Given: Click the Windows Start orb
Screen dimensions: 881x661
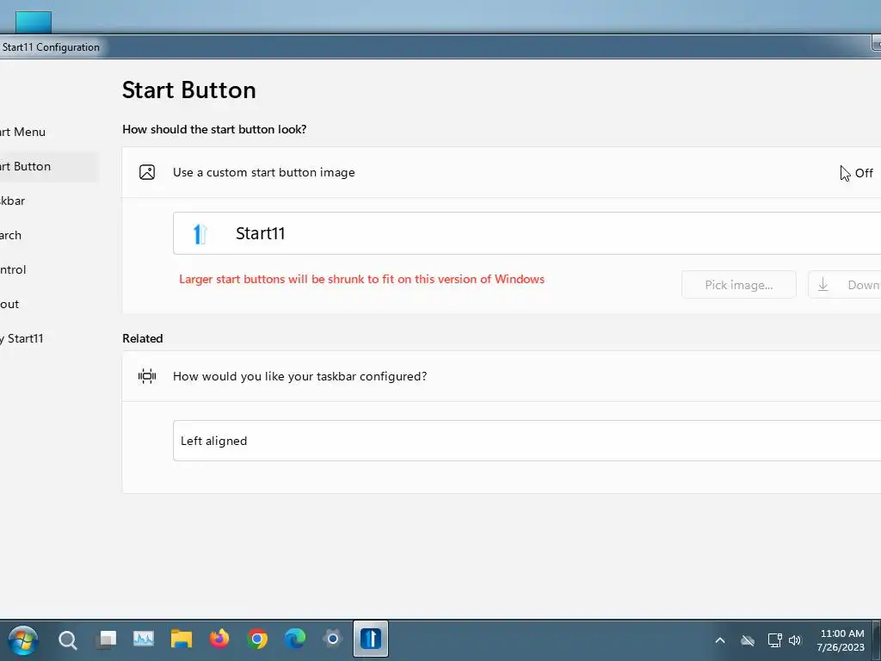Looking at the screenshot, I should coord(23,640).
